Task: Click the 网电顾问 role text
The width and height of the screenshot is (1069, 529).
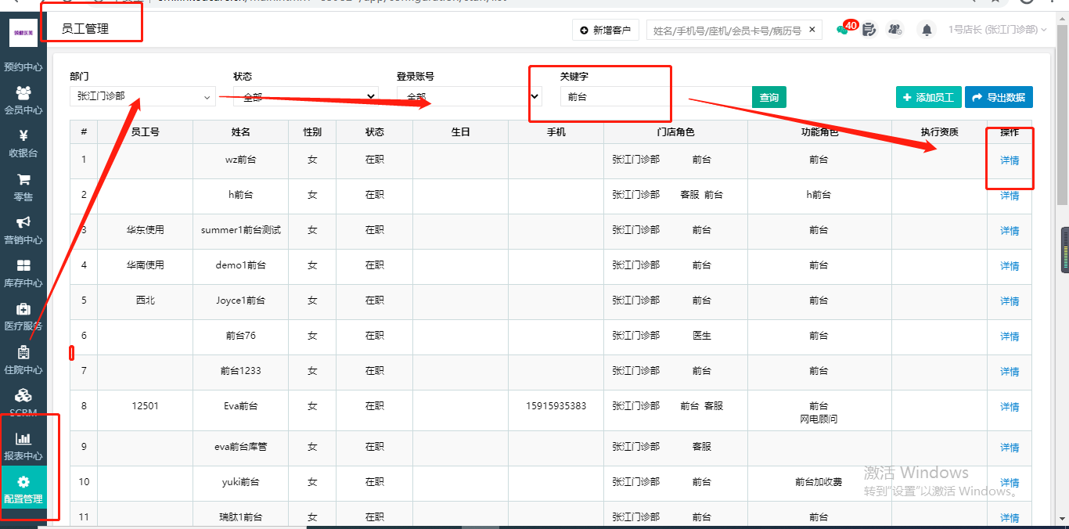Action: tap(819, 419)
